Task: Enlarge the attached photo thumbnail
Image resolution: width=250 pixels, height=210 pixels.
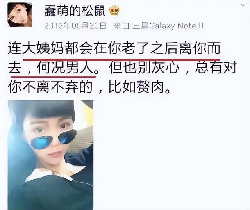Action: (x=50, y=155)
